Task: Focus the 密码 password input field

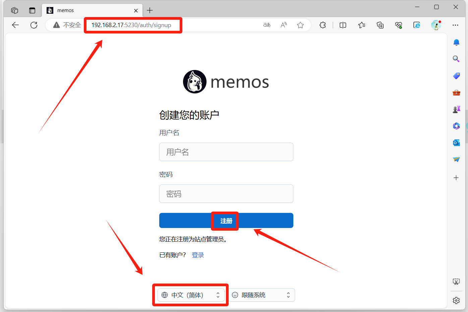Action: [226, 194]
